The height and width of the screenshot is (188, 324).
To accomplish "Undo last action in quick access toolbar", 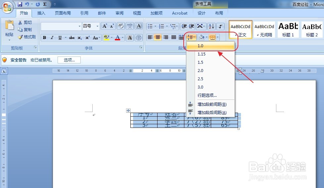I will [27, 4].
